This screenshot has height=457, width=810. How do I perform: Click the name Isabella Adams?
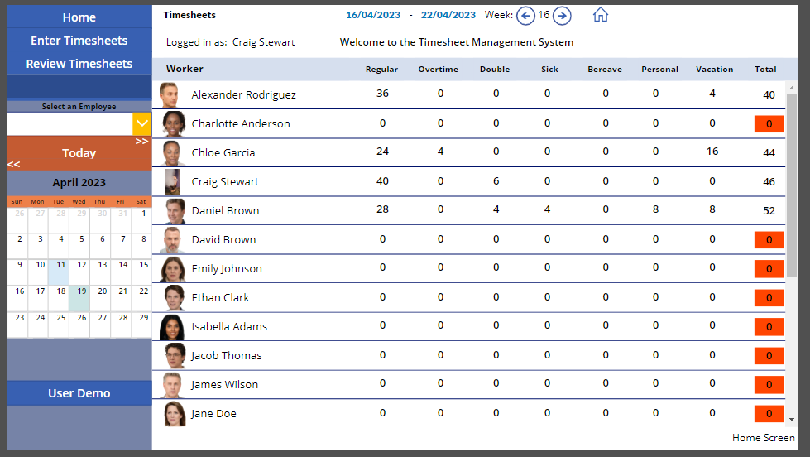pyautogui.click(x=229, y=327)
